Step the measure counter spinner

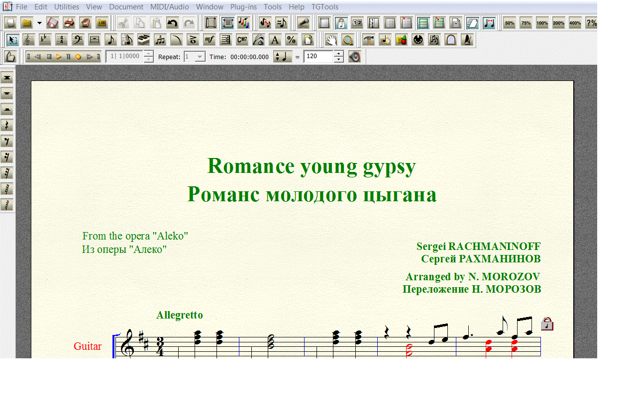[x=149, y=57]
